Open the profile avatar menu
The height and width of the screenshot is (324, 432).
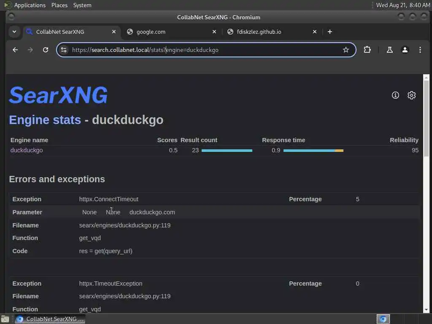click(405, 50)
